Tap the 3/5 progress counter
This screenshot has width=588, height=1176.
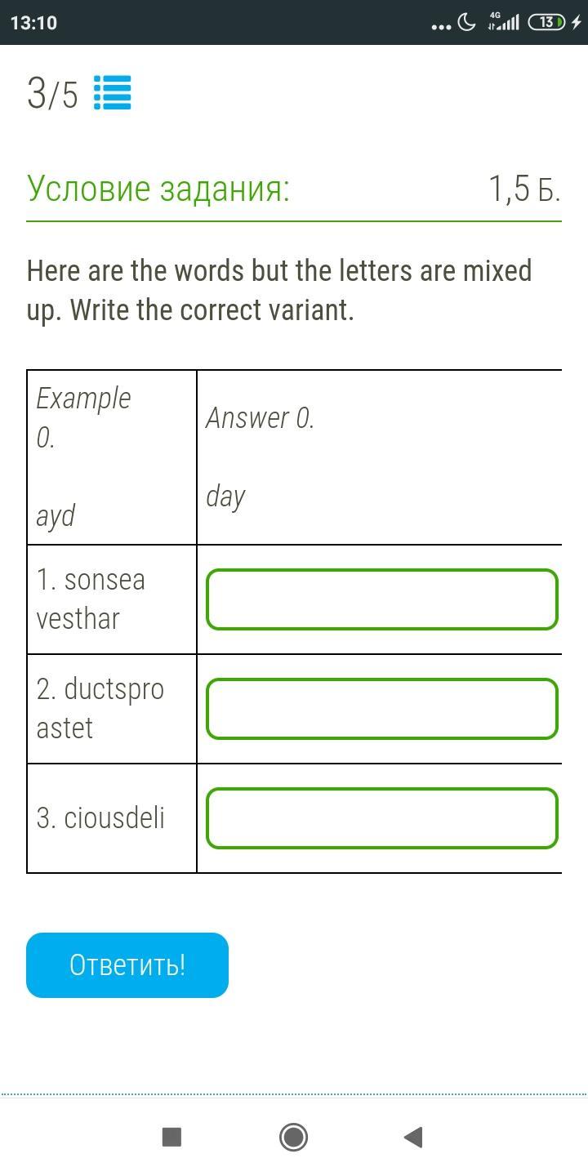point(52,94)
